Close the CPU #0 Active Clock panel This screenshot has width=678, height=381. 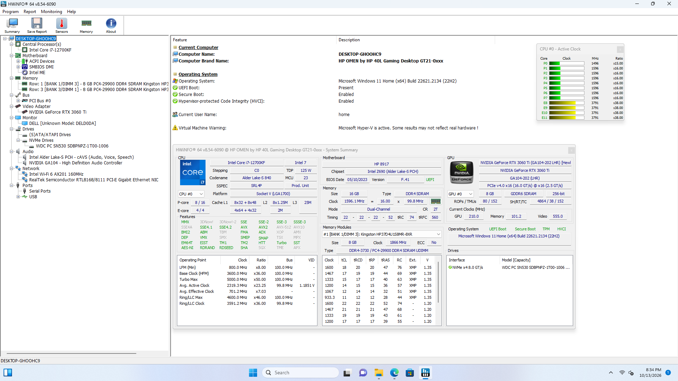620,49
